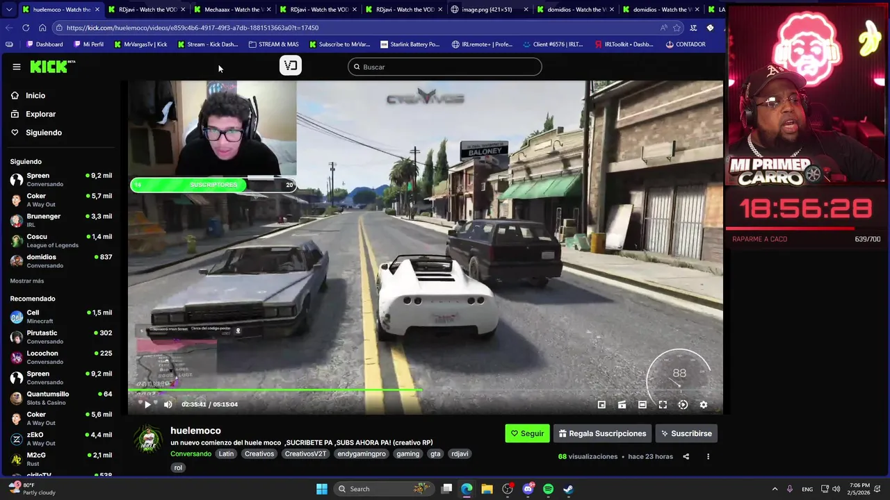
Task: Open Quantumsillo Slots & Casino channel
Action: (61, 398)
